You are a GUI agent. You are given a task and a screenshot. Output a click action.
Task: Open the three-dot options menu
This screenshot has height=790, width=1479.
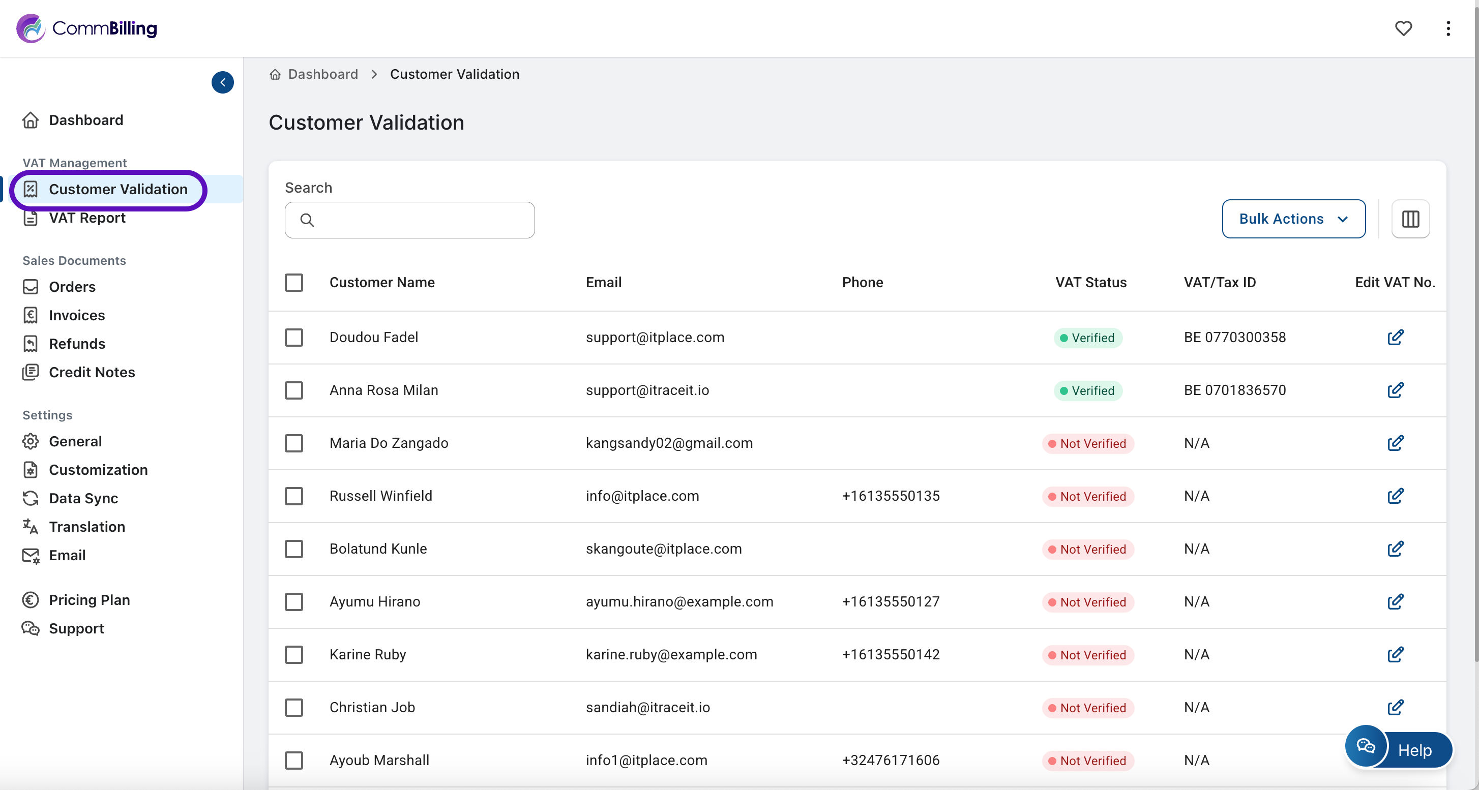click(1448, 28)
